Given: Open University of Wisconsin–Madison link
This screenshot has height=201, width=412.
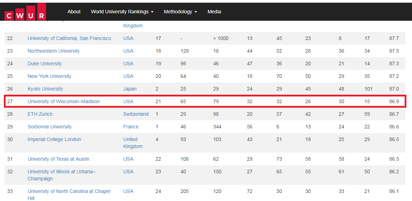Looking at the screenshot, I should 64,101.
